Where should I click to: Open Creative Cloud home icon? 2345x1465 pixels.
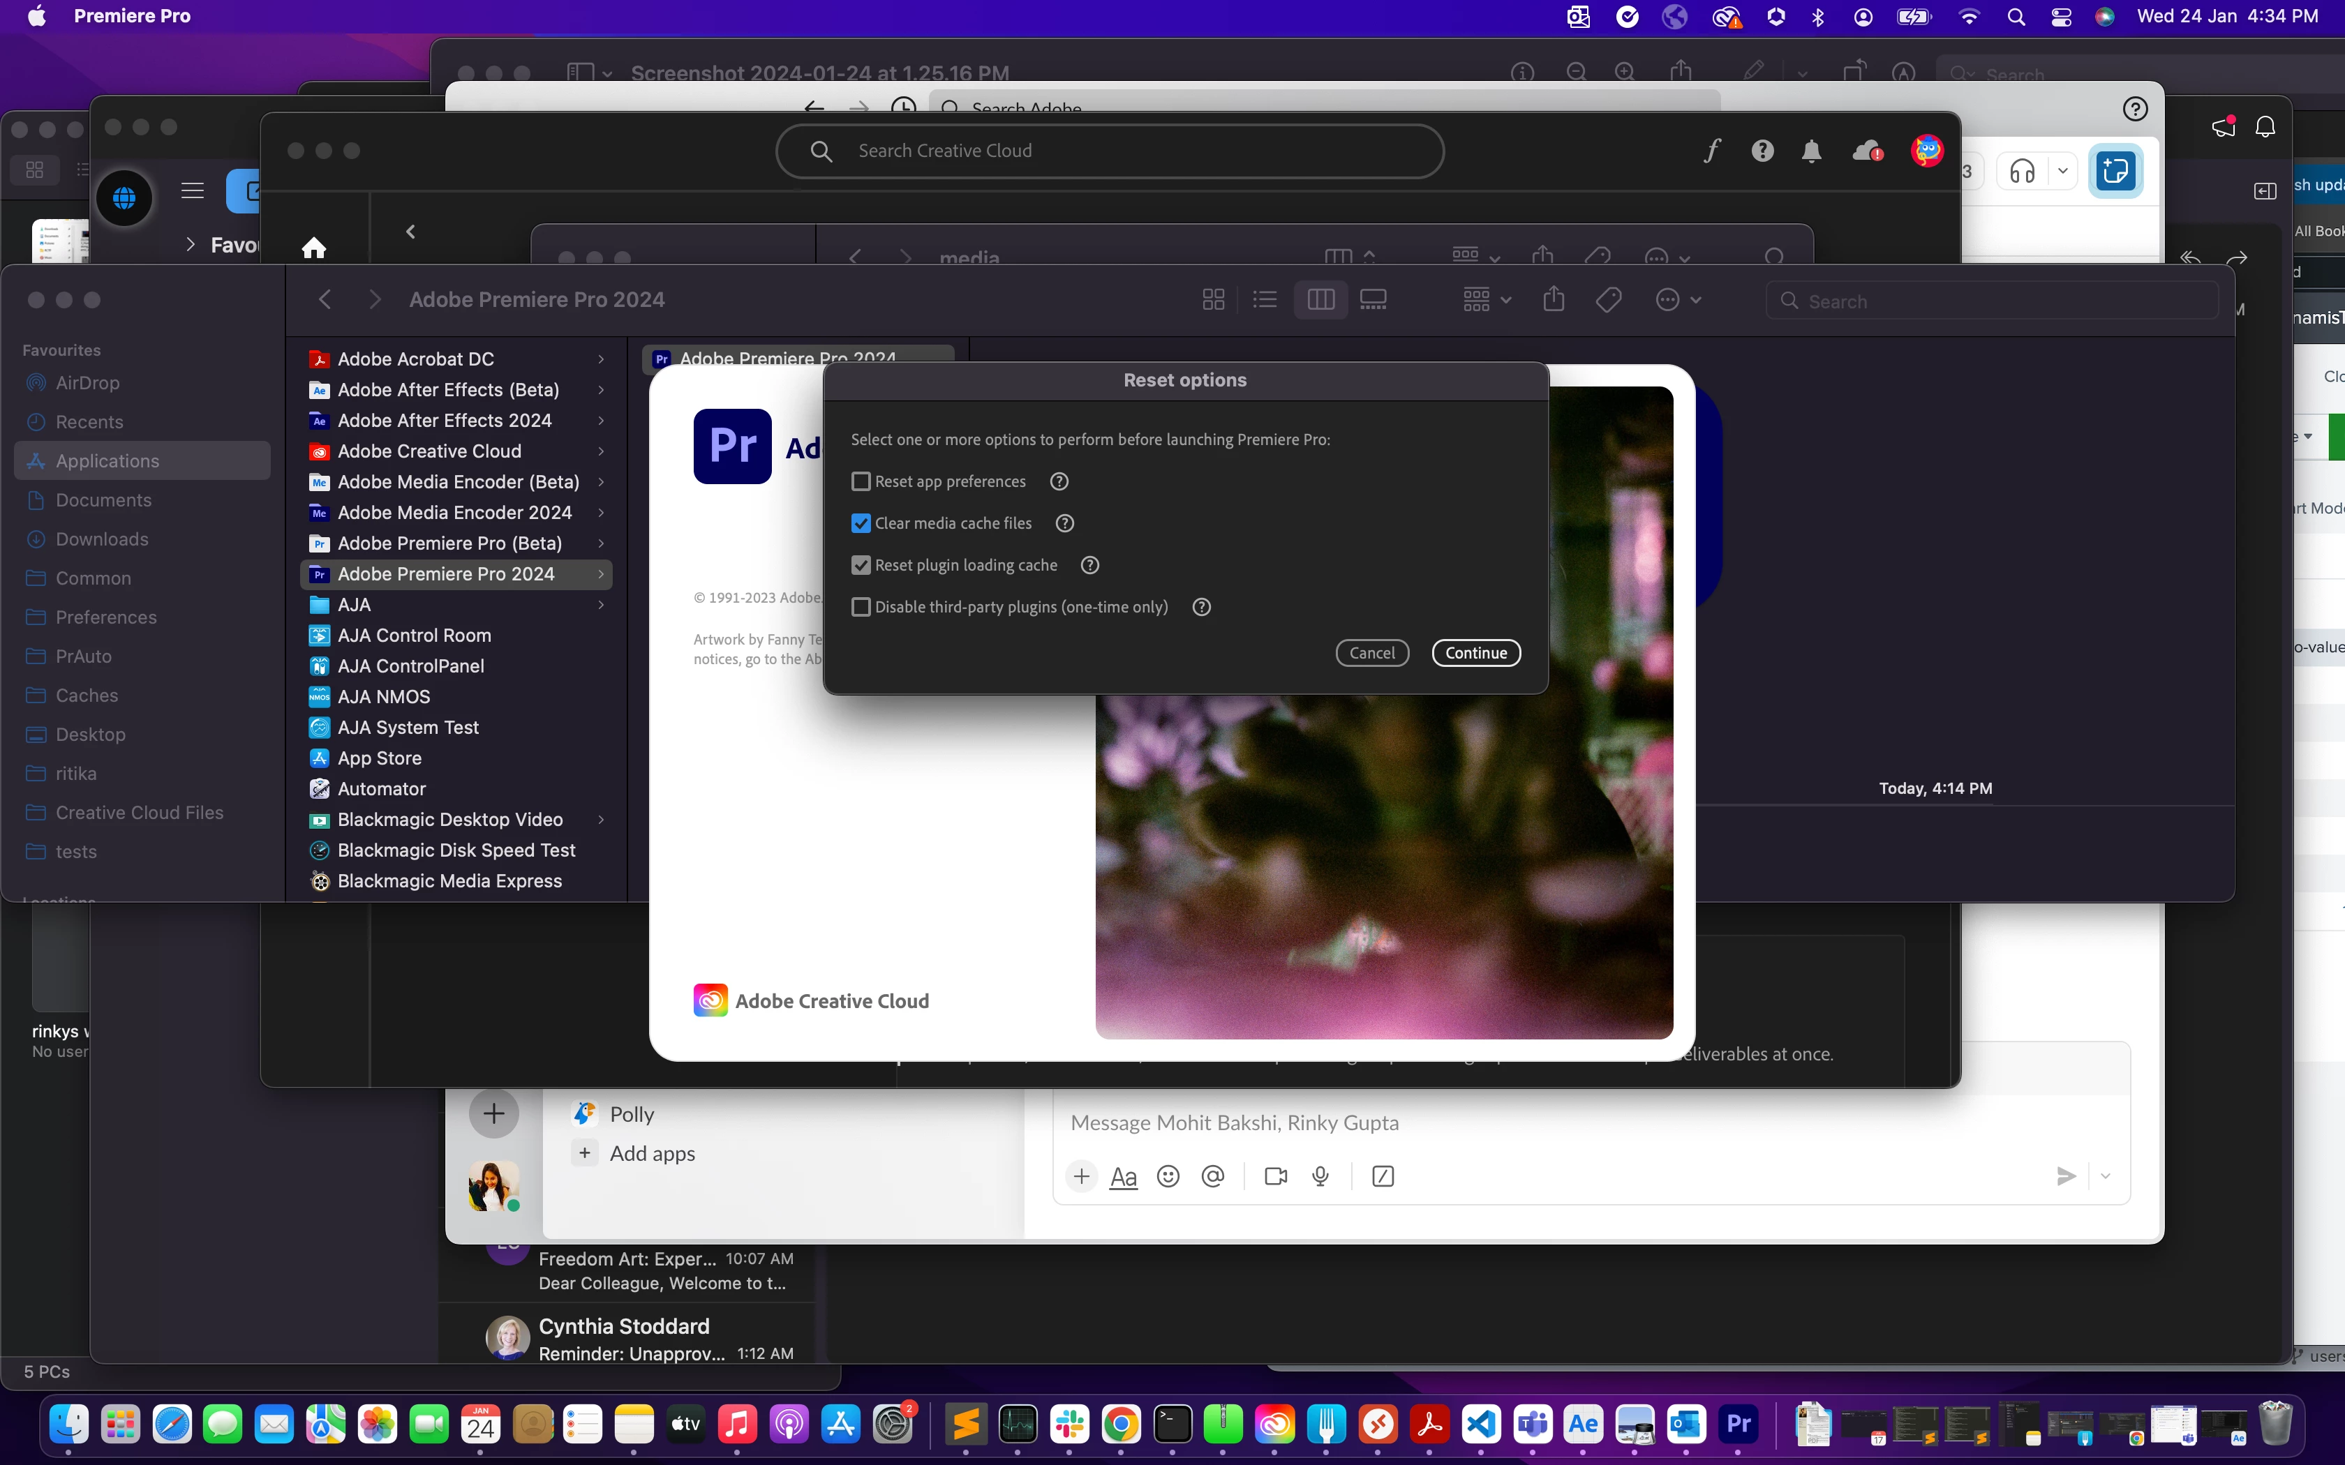tap(313, 248)
